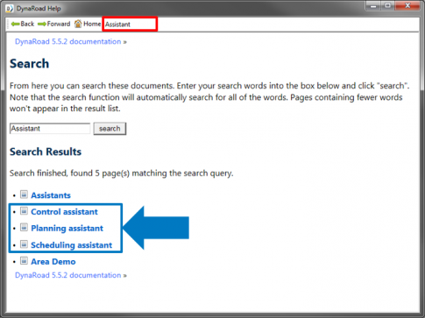
Task: Open the Control assistant result
Action: (64, 212)
